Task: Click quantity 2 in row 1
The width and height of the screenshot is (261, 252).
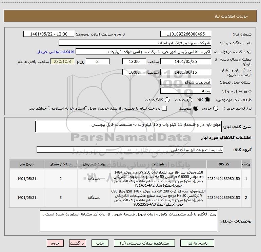Action: pos(61,179)
